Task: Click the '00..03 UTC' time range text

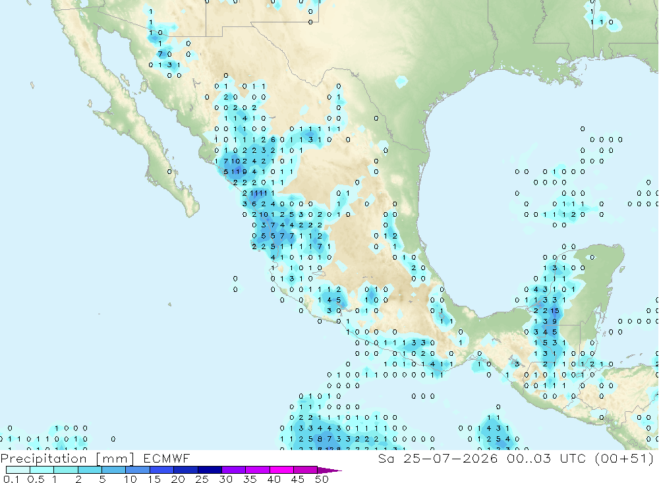Action: coord(546,458)
